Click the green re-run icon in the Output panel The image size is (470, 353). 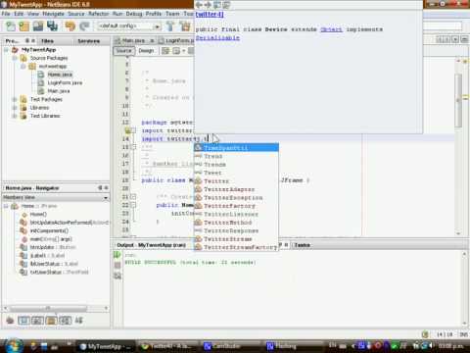[117, 255]
